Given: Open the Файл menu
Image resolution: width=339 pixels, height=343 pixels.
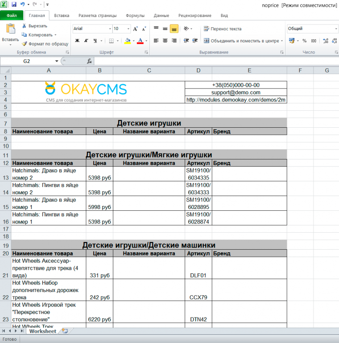Looking at the screenshot, I should pos(12,15).
